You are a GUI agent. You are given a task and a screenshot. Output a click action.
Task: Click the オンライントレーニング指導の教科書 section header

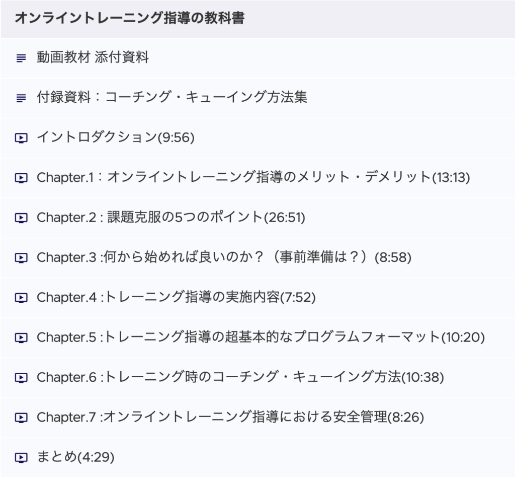[257, 19]
